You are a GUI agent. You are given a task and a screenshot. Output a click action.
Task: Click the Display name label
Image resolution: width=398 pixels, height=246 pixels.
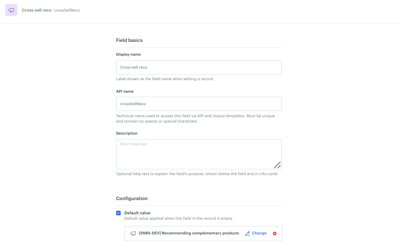(x=128, y=54)
